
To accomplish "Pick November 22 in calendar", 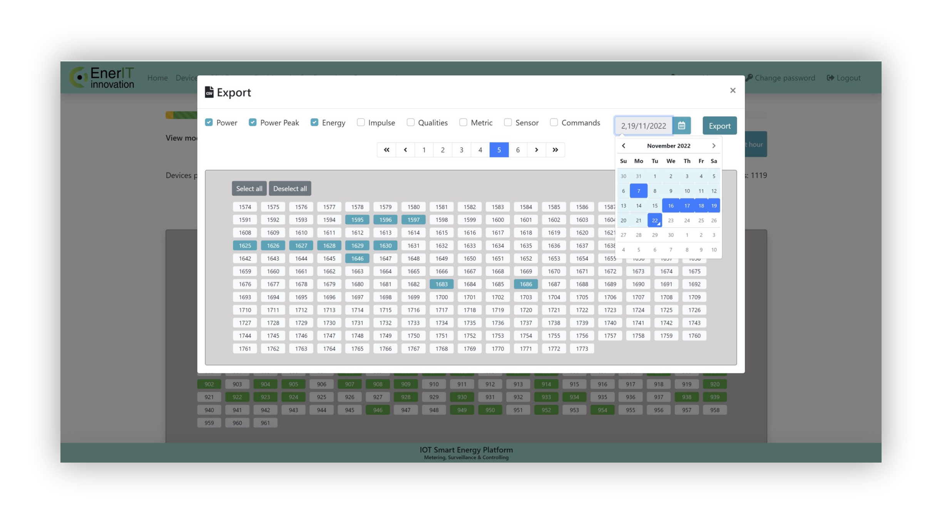I will pyautogui.click(x=655, y=220).
